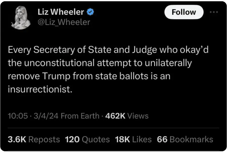227x152 pixels.
Task: View the 462K Views analytics
Action: (x=127, y=116)
